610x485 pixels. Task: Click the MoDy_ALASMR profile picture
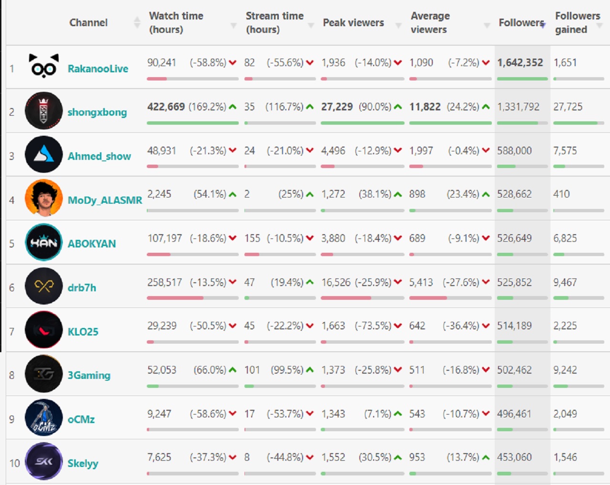44,198
